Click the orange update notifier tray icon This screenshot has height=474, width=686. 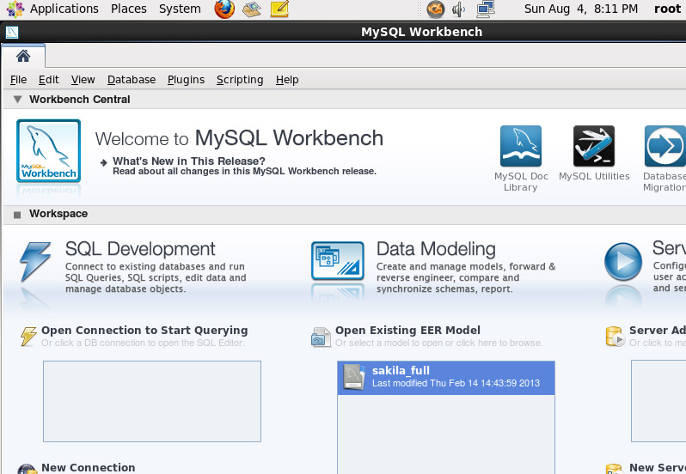(435, 9)
